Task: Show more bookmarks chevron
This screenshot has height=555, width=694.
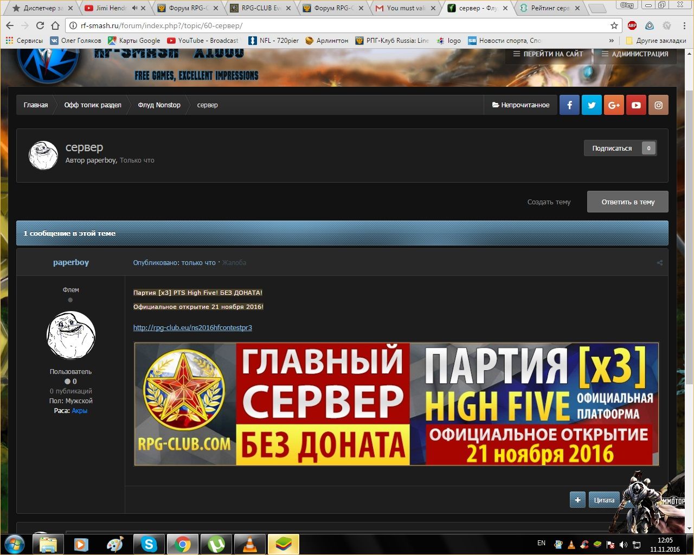Action: click(x=612, y=41)
